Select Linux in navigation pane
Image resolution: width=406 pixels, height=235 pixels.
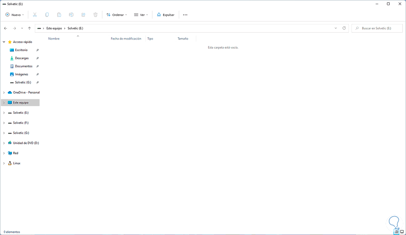coord(17,163)
